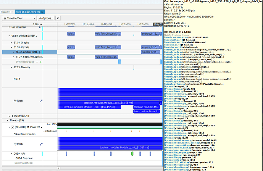Select ampere_bf16_ kernel in 61.3% Kernels row

point(150,47)
